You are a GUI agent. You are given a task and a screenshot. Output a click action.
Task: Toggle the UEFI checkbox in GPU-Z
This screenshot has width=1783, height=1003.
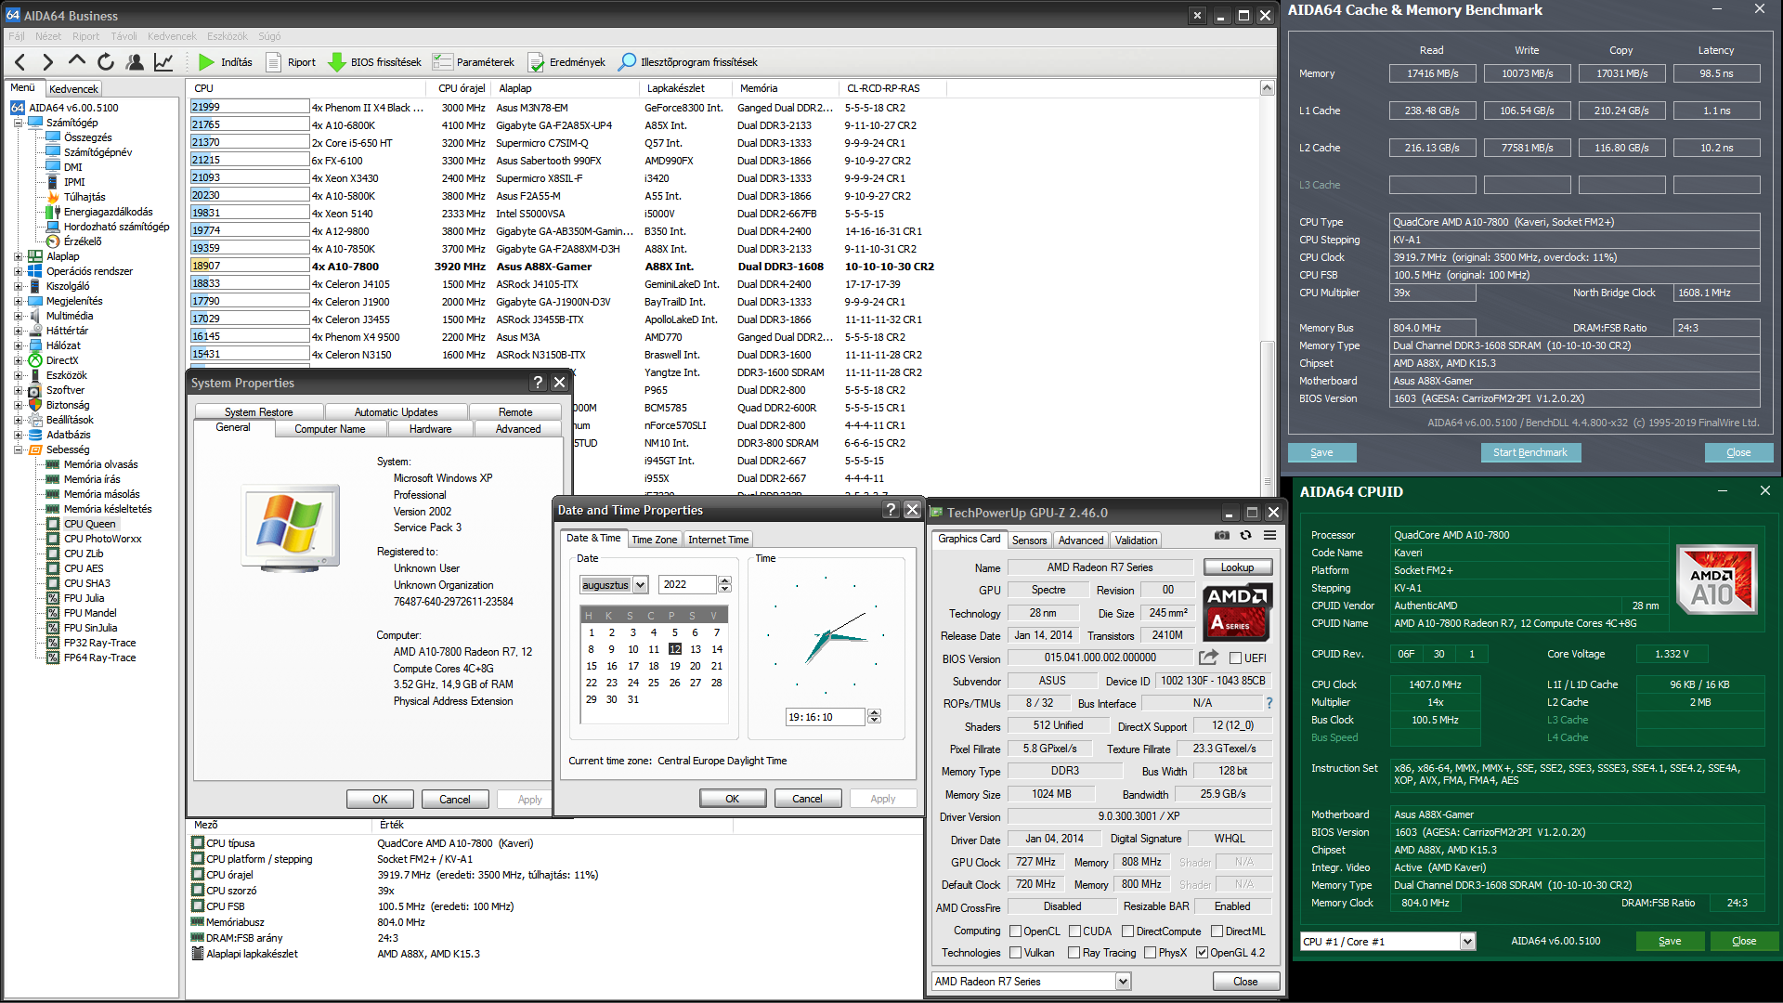pyautogui.click(x=1235, y=658)
